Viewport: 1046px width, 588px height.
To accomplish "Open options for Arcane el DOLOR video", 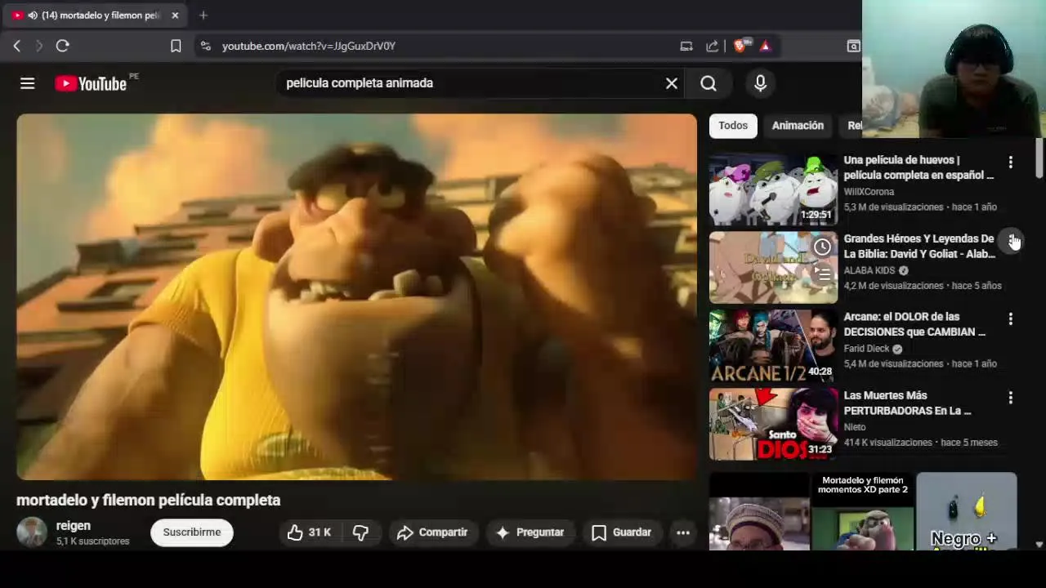I will pyautogui.click(x=1011, y=319).
